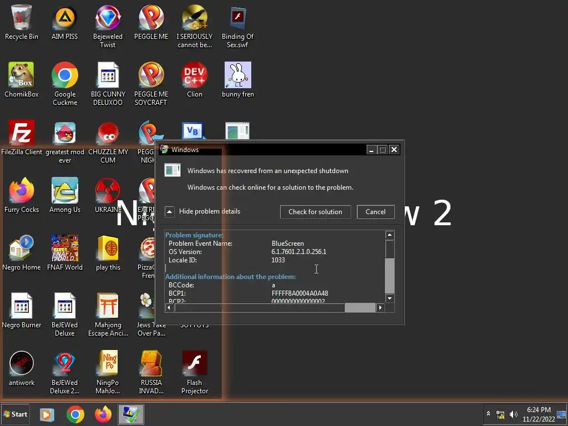
Task: Select the problem report taskbar item
Action: pyautogui.click(x=131, y=414)
